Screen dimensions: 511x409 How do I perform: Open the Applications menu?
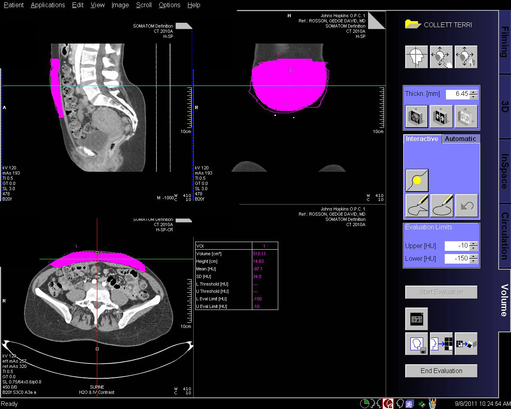pos(48,5)
